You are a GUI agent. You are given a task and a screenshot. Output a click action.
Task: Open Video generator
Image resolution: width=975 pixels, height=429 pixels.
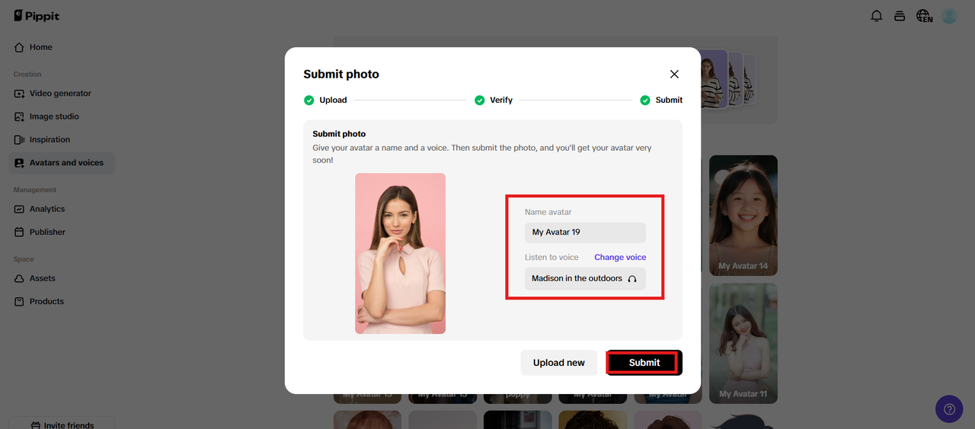(x=62, y=94)
